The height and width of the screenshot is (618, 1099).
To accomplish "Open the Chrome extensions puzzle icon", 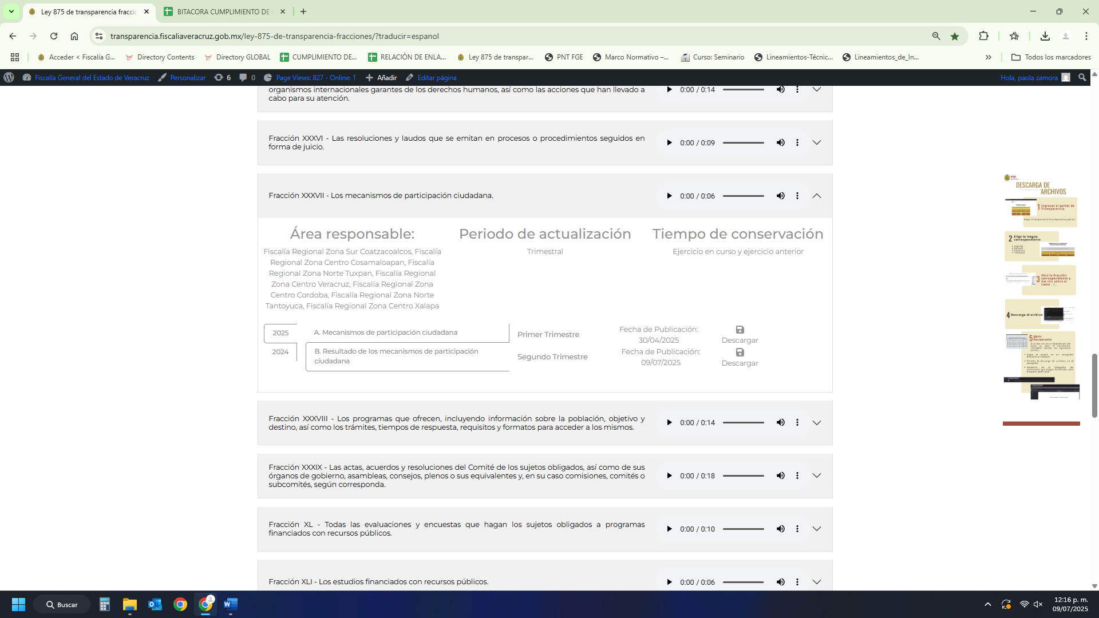I will pos(983,36).
